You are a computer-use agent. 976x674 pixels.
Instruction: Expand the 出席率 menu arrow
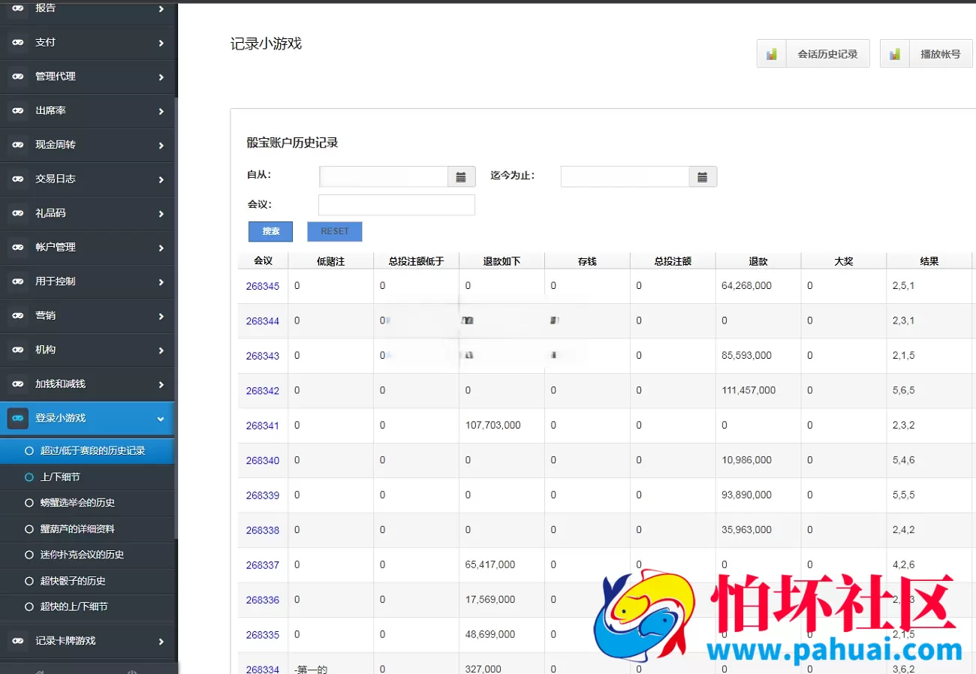pos(161,112)
